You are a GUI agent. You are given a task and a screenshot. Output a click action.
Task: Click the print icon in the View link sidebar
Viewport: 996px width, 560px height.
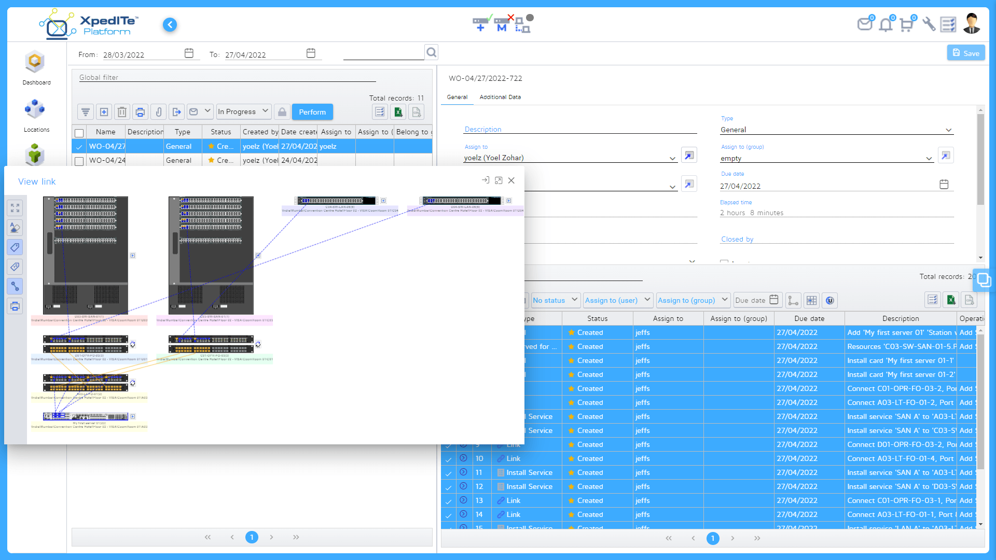pos(15,306)
